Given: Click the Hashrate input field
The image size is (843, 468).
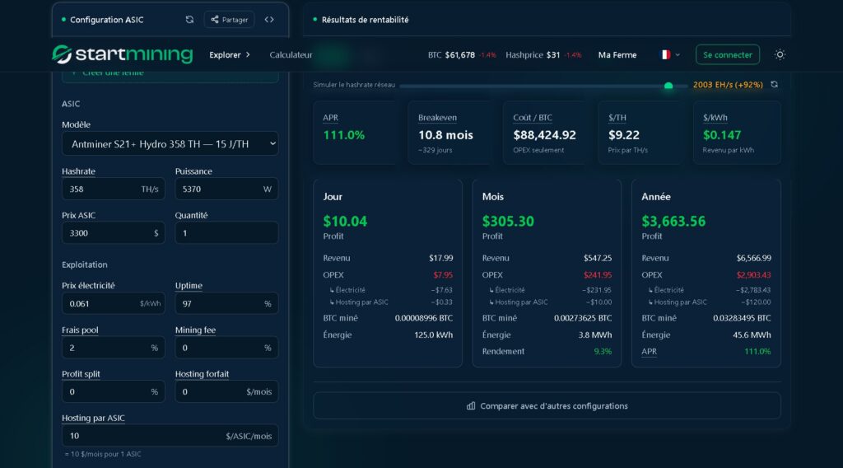Looking at the screenshot, I should click(114, 189).
